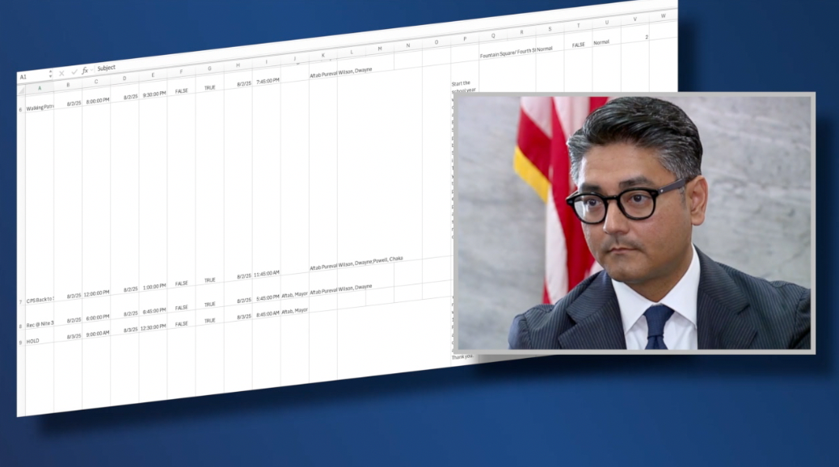Click the cancel X in formula bar
Image resolution: width=839 pixels, height=467 pixels.
[x=62, y=74]
